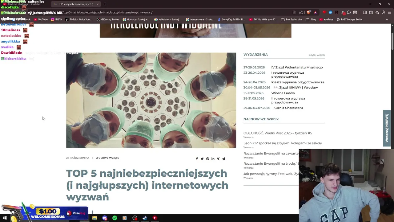394x222 pixels.
Task: Open the 'TikTok - Make Your...' bookmark
Action: click(79, 19)
